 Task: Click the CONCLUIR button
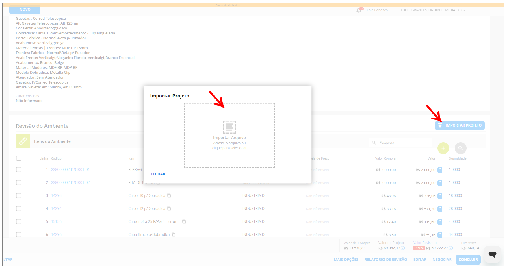tap(468, 260)
